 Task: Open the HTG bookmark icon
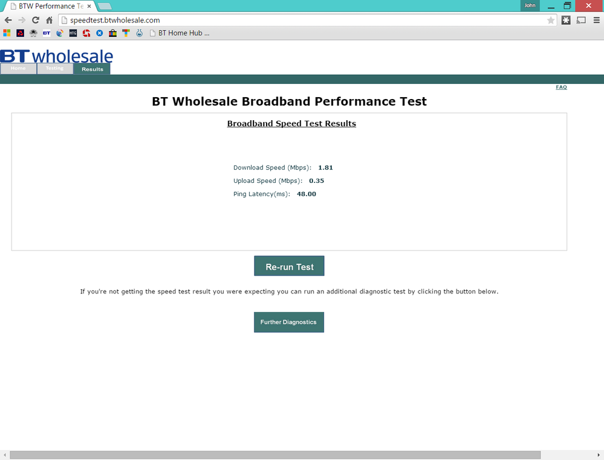tap(73, 33)
